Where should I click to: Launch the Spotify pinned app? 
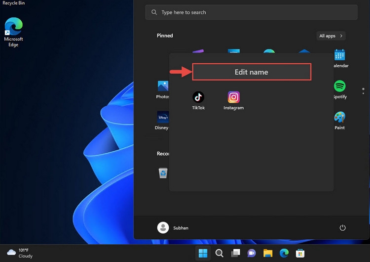pyautogui.click(x=340, y=89)
